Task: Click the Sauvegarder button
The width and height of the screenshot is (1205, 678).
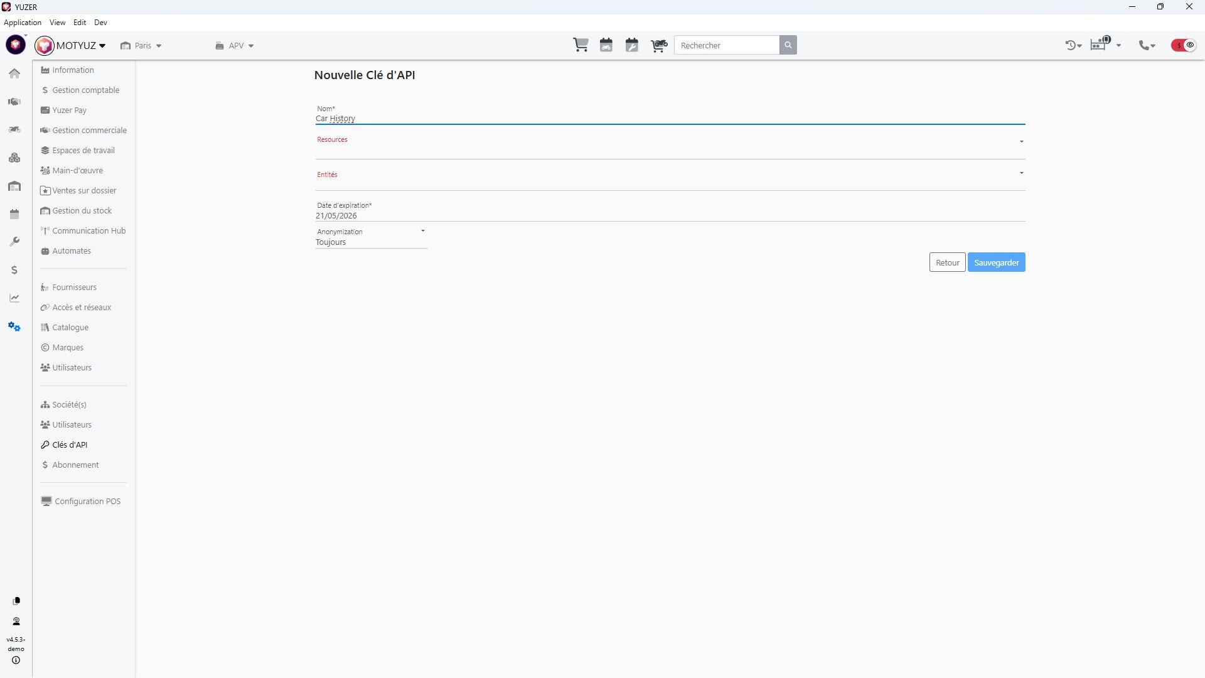Action: pos(996,262)
